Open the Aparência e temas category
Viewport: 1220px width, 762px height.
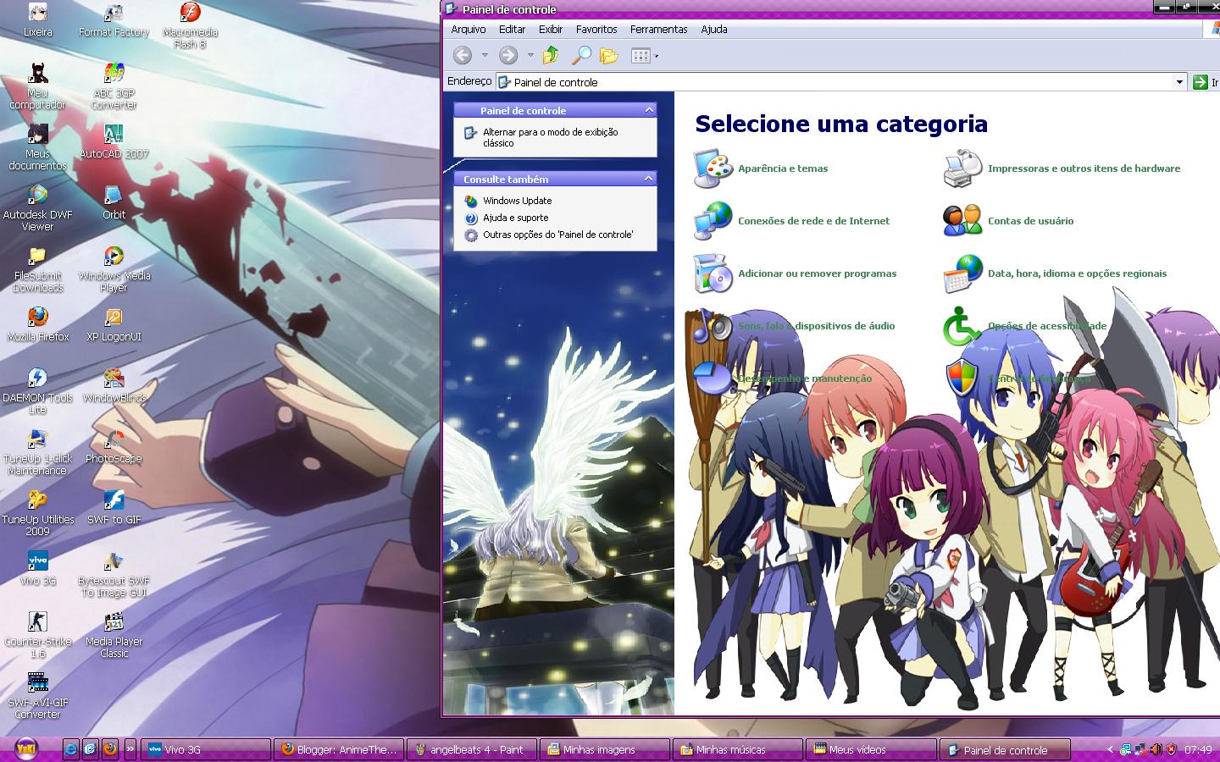783,168
